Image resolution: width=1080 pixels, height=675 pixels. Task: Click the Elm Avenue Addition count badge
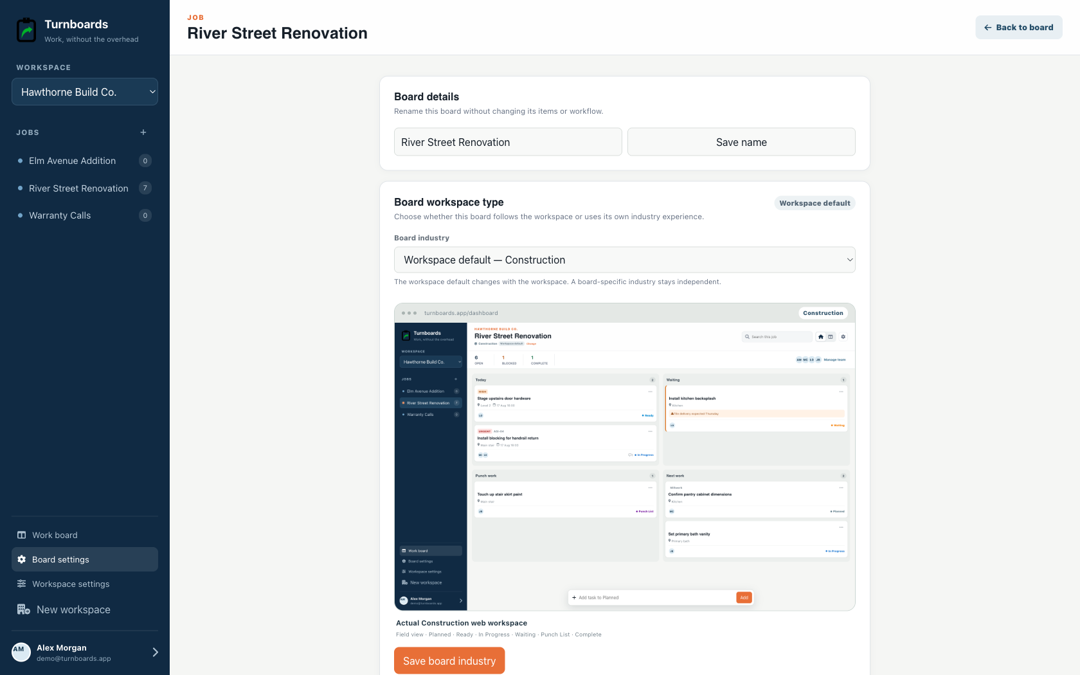tap(145, 161)
